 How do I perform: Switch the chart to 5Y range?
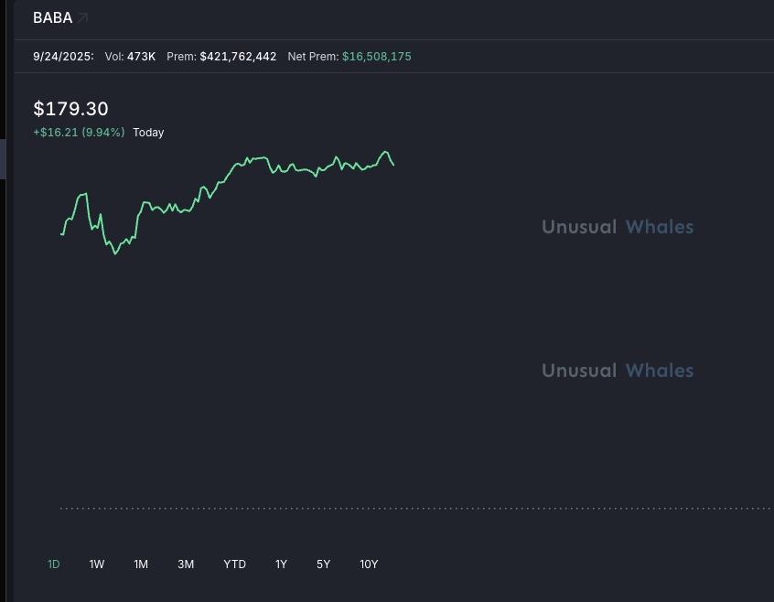point(324,564)
